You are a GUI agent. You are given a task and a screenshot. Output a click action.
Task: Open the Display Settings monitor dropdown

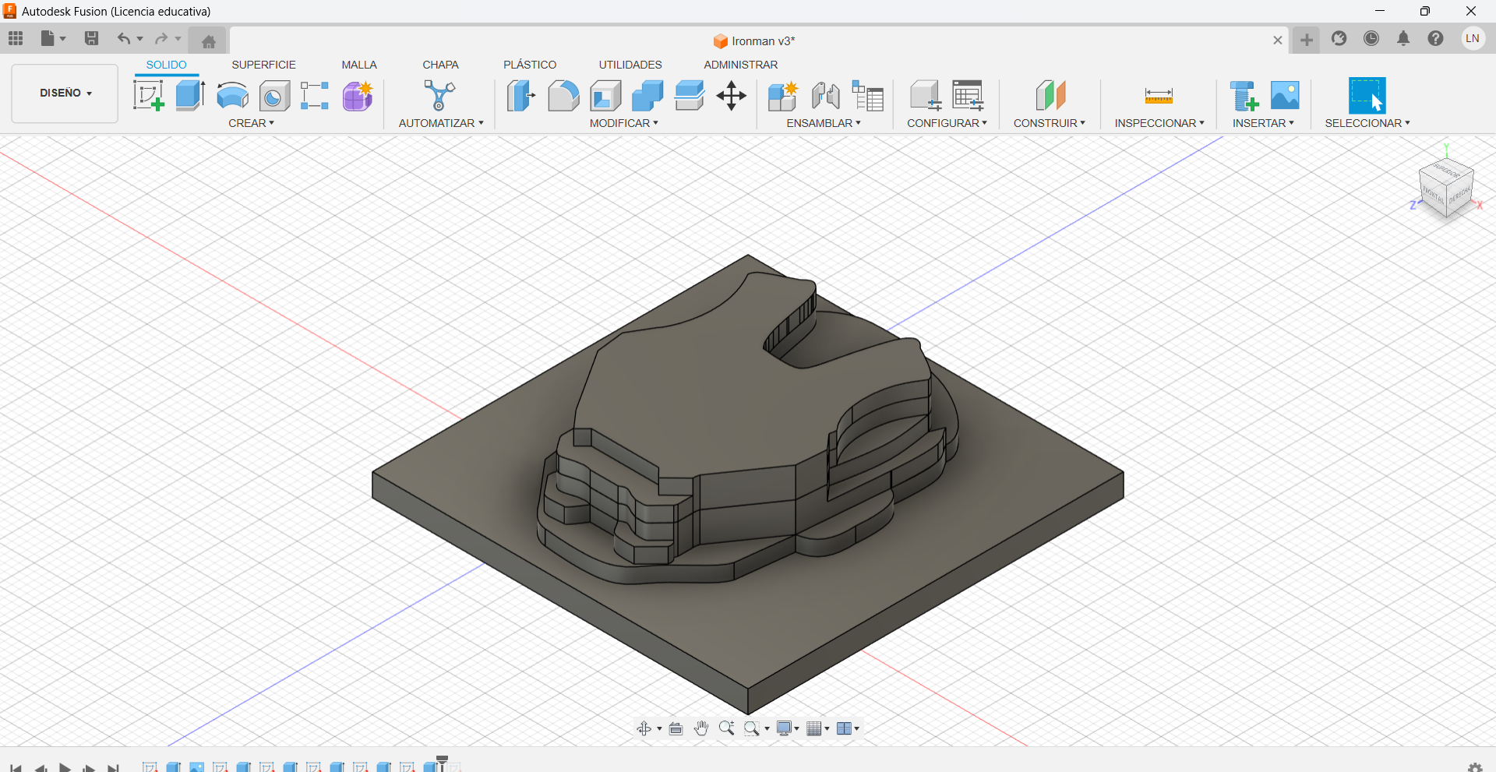coord(788,728)
